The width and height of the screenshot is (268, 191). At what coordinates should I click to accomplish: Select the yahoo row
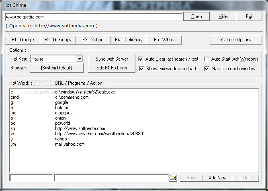click(x=134, y=139)
